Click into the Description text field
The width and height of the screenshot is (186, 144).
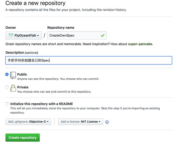[x=89, y=60]
